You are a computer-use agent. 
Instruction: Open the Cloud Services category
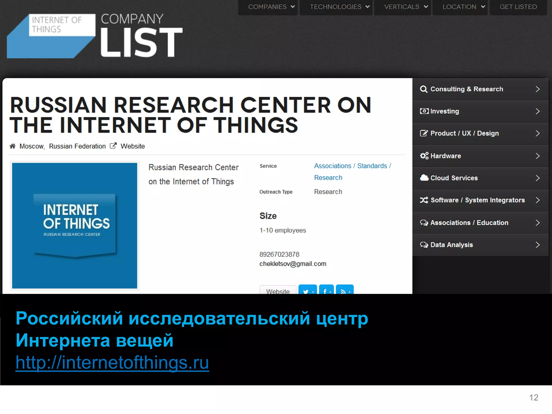(480, 178)
